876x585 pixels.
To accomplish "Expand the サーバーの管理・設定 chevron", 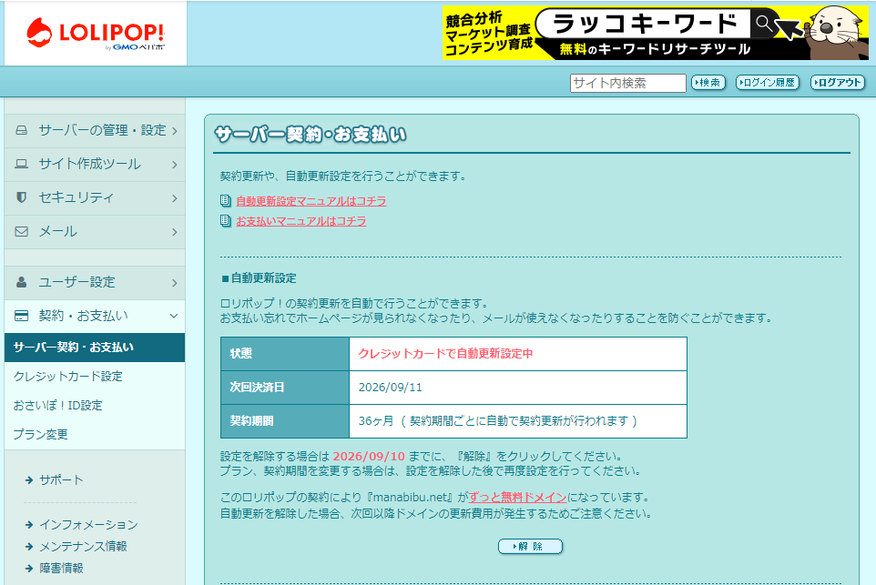I will click(174, 131).
